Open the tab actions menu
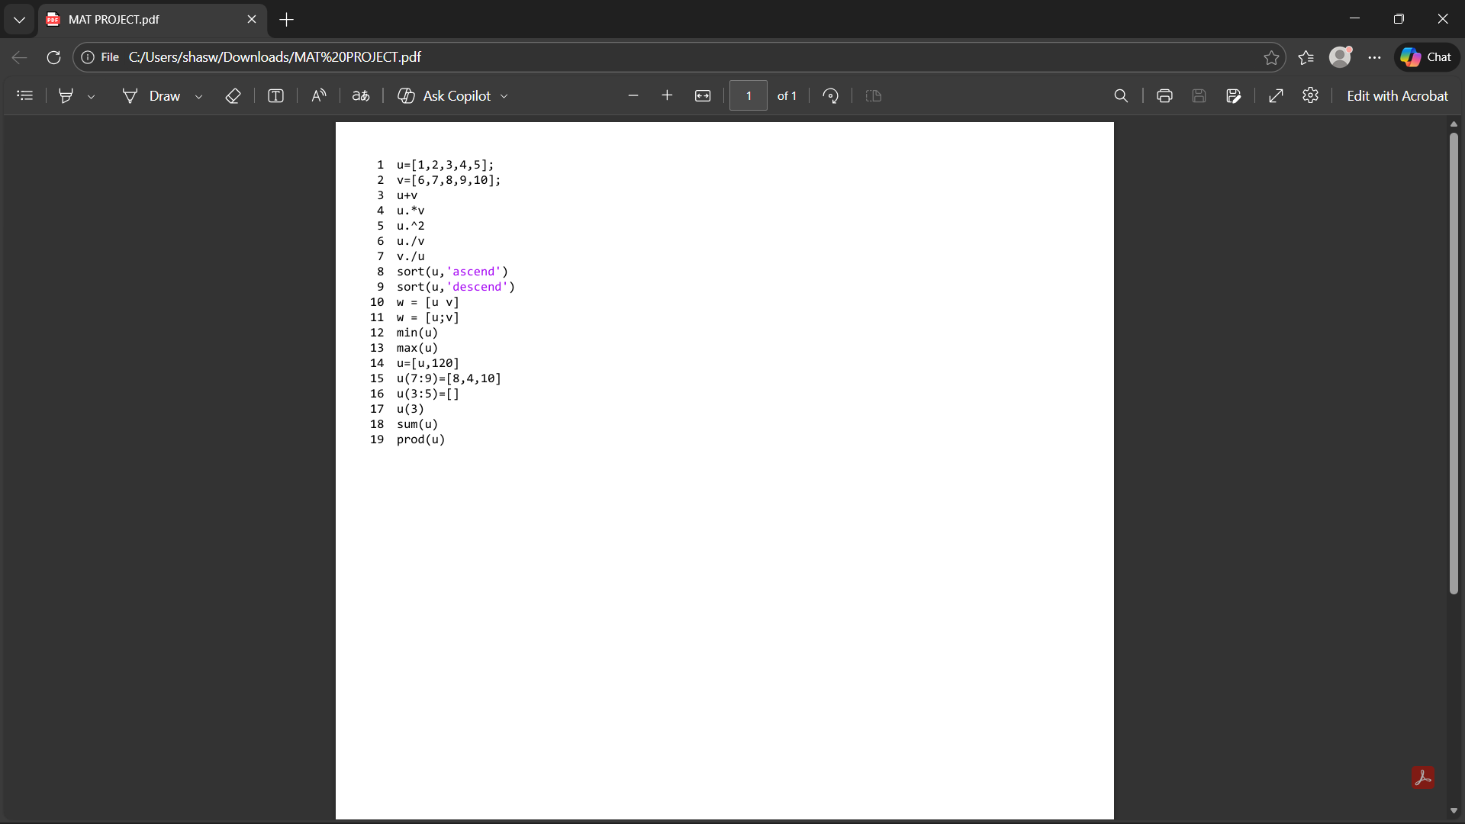 coord(19,20)
